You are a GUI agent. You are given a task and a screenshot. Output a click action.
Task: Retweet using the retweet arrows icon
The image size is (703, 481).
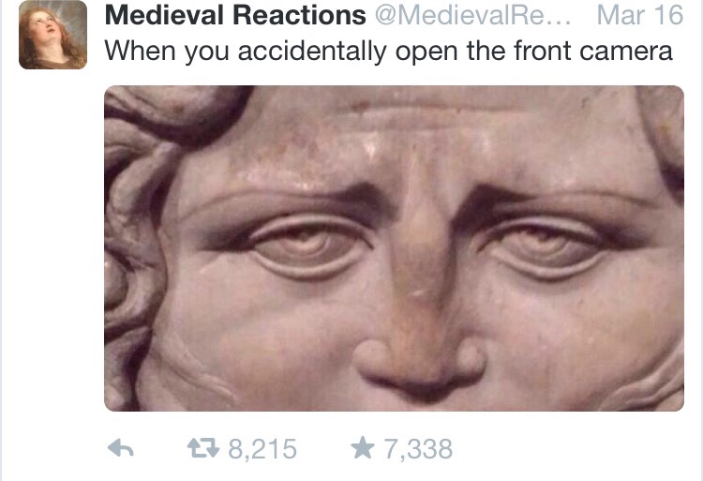coord(203,448)
